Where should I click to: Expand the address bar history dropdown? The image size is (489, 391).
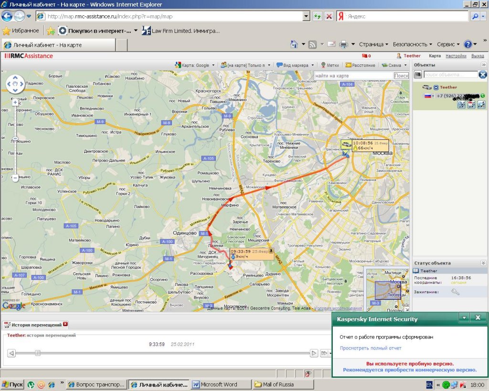click(x=306, y=16)
